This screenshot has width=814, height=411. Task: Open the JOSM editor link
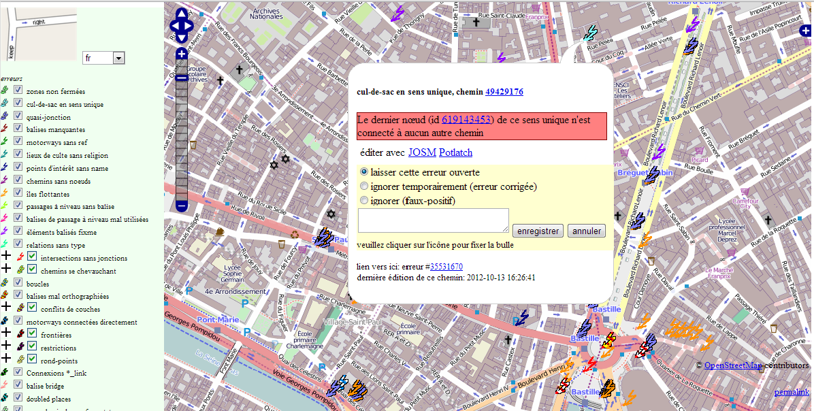pyautogui.click(x=422, y=152)
